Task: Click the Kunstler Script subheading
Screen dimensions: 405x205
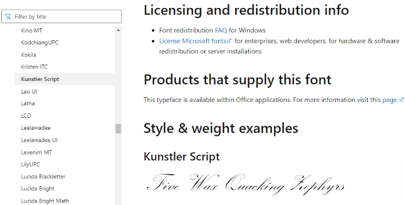Action: [x=182, y=157]
